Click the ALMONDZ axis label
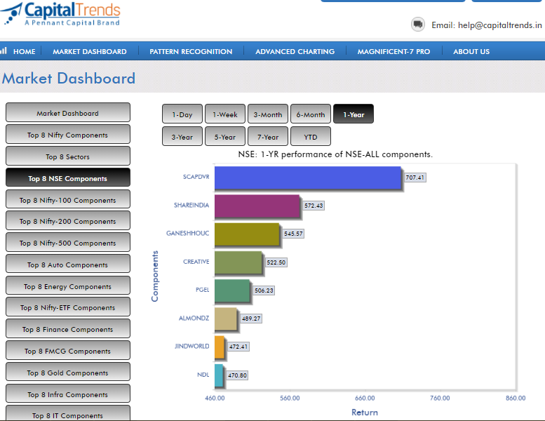The image size is (545, 421). click(194, 318)
